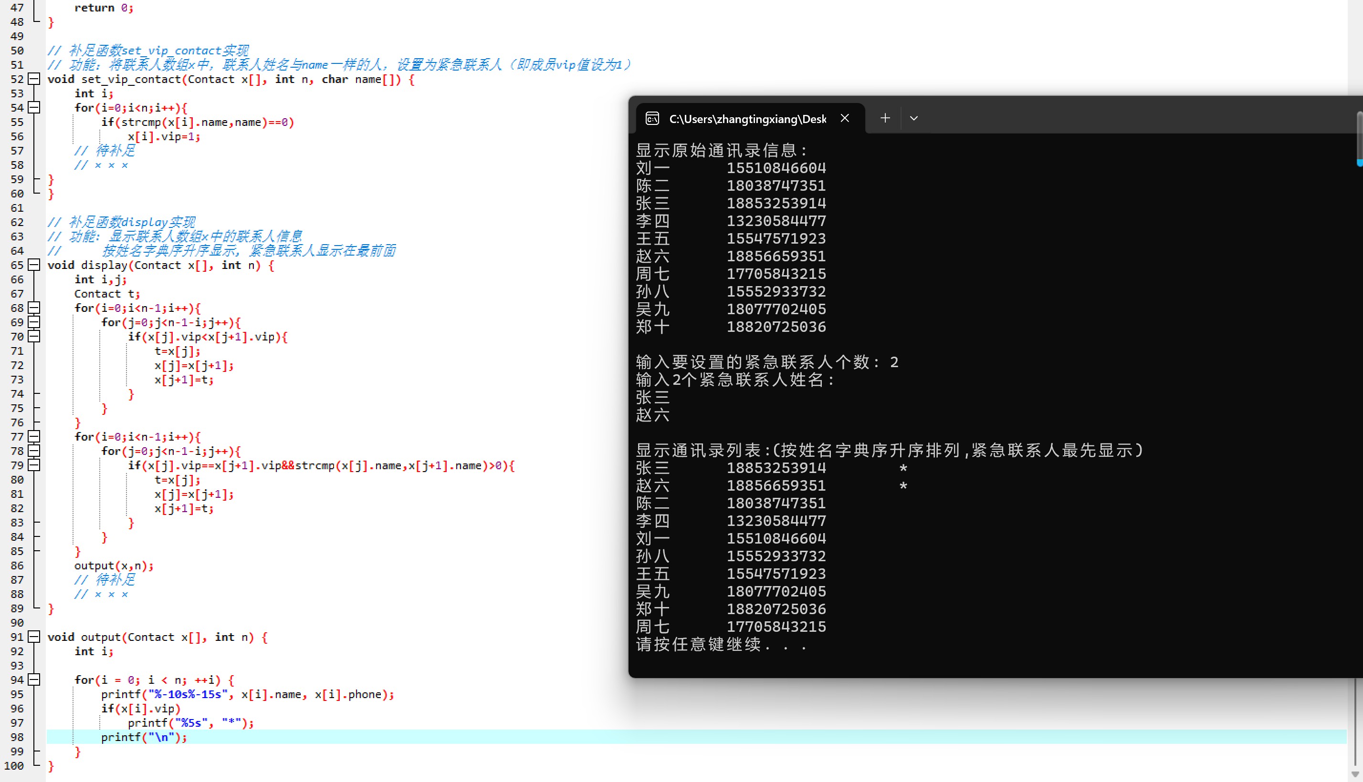1363x782 pixels.
Task: Click the terminal tab console icon
Action: pos(652,119)
